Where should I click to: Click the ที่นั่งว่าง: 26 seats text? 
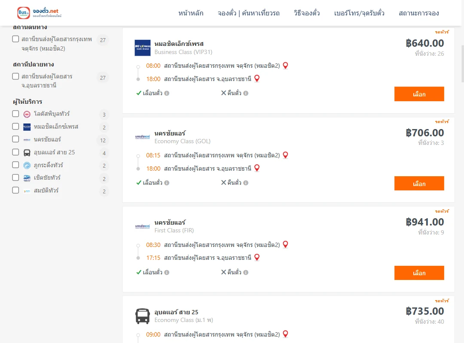point(429,54)
